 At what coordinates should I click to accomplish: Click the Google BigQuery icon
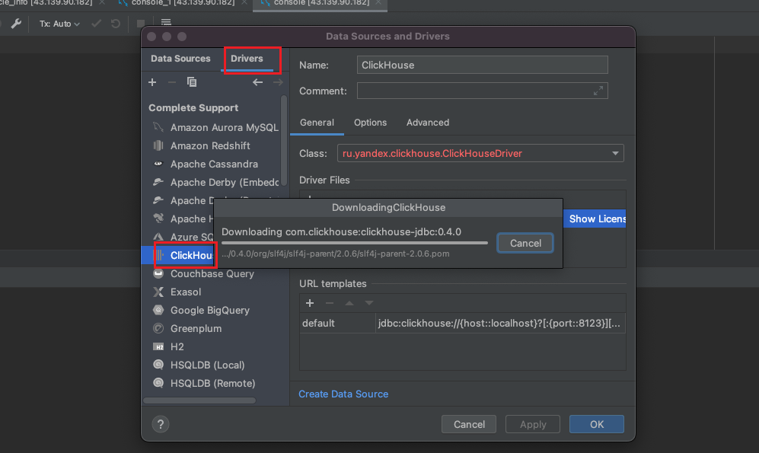158,310
